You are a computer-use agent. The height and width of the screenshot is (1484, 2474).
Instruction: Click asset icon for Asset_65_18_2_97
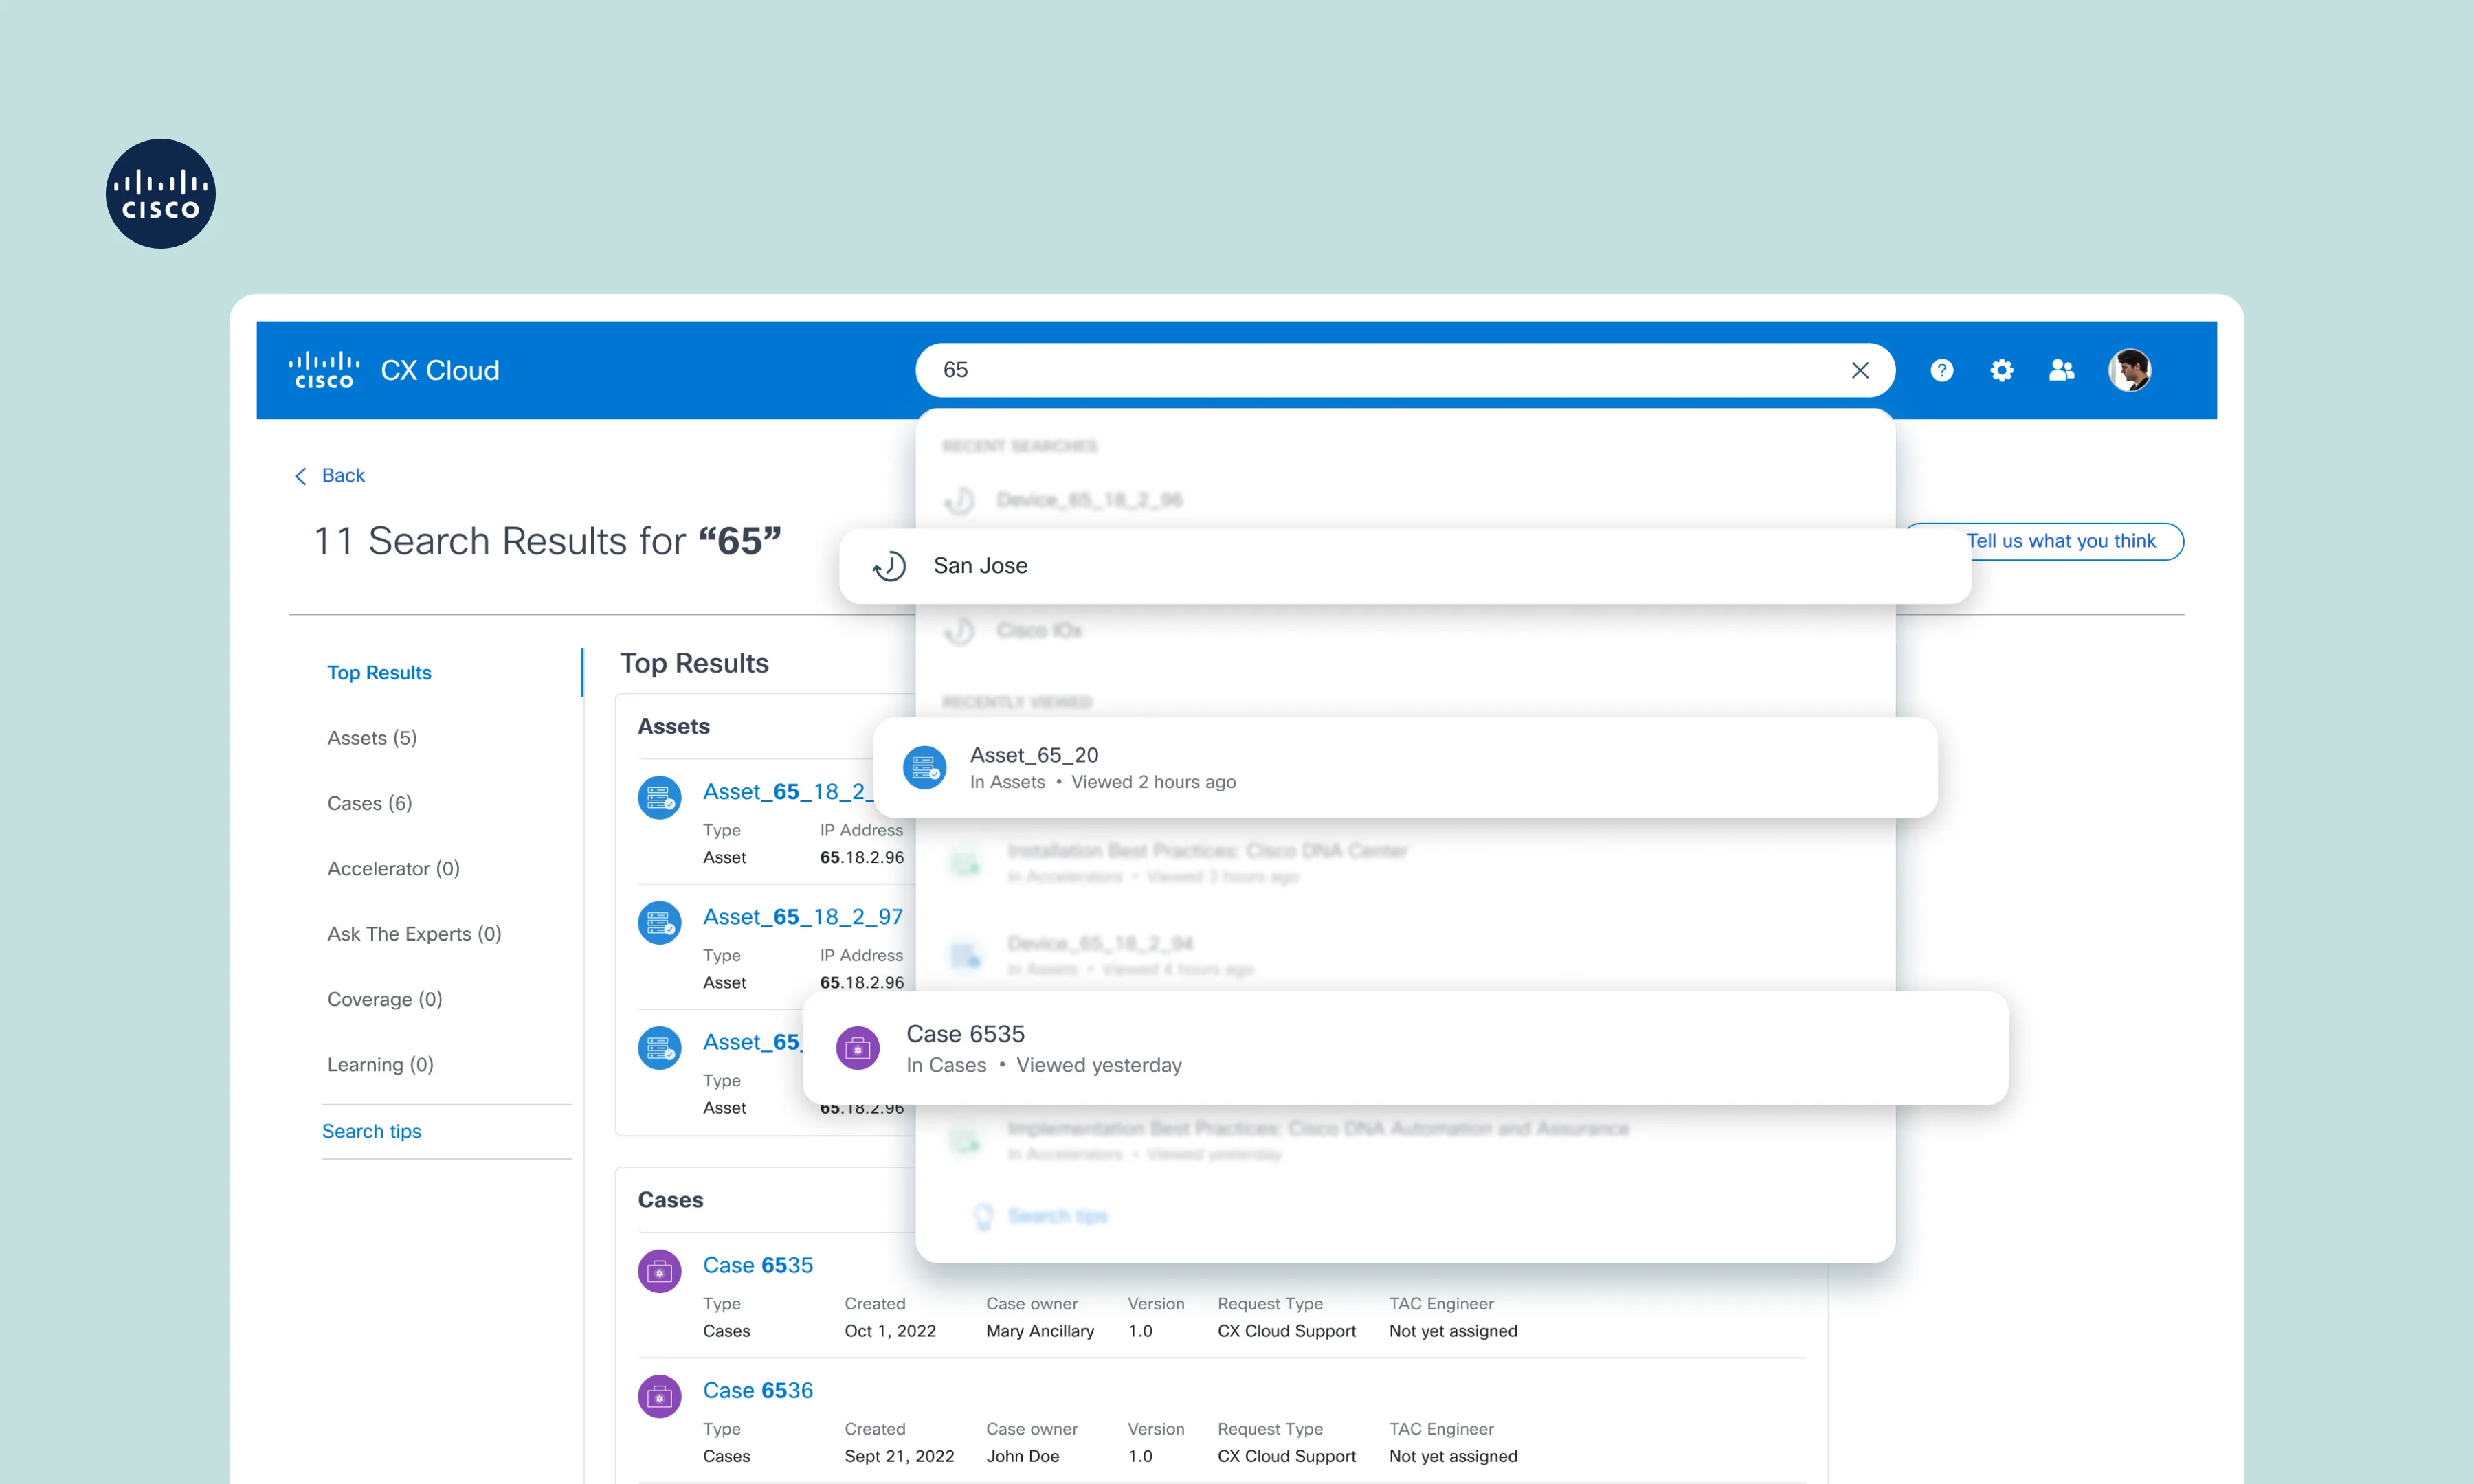point(659,923)
